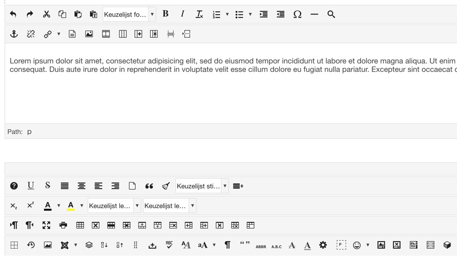This screenshot has height=260, width=457.
Task: Click the 'p' element in Path bar
Action: coord(30,132)
